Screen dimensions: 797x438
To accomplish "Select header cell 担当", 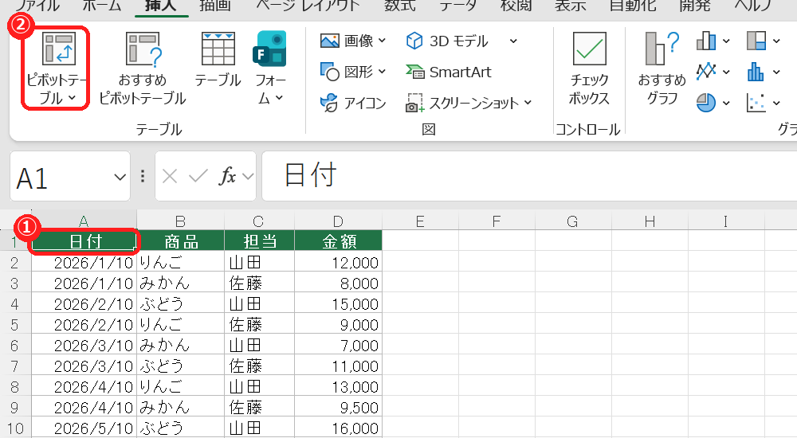I will [259, 241].
